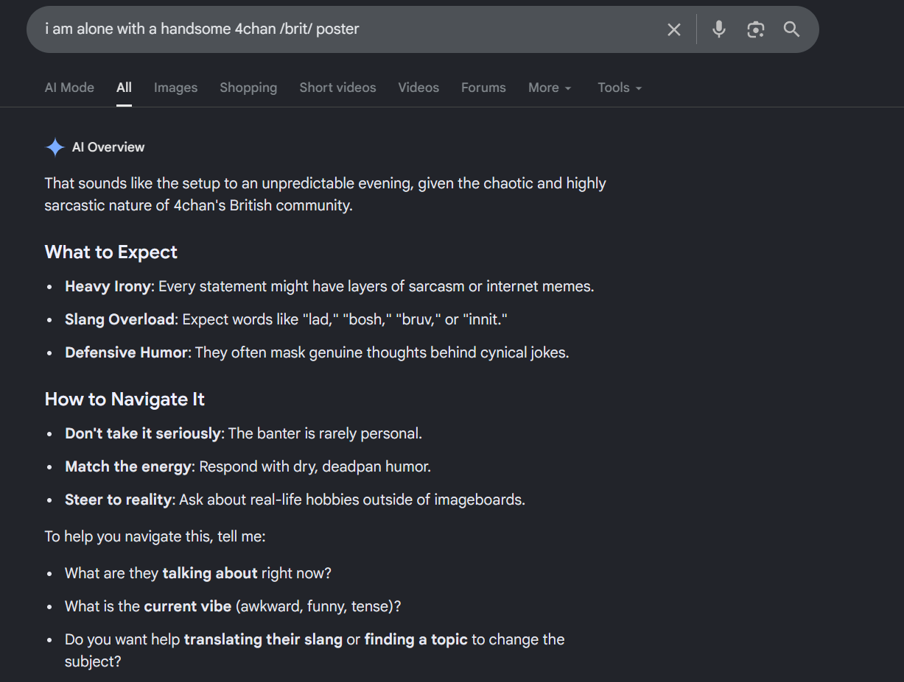This screenshot has width=904, height=682.
Task: Click the 'Heavy Irony' bullet text
Action: [x=329, y=286]
